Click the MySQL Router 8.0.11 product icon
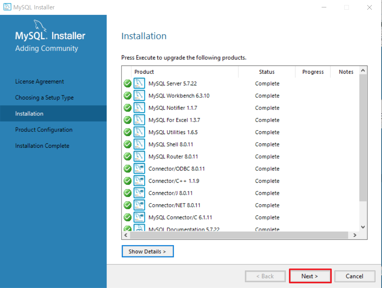This screenshot has width=382, height=288. pyautogui.click(x=139, y=157)
